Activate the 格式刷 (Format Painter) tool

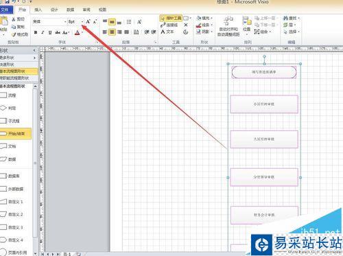20,34
